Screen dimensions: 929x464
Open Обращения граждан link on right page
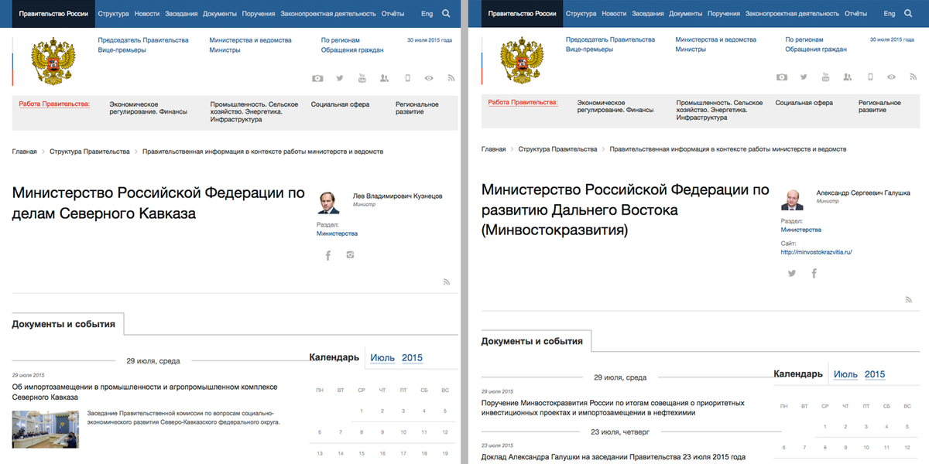(x=816, y=49)
